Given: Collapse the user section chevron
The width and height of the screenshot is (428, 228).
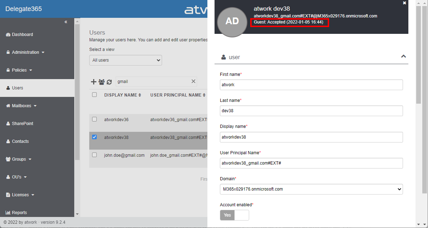Looking at the screenshot, I should 403,56.
